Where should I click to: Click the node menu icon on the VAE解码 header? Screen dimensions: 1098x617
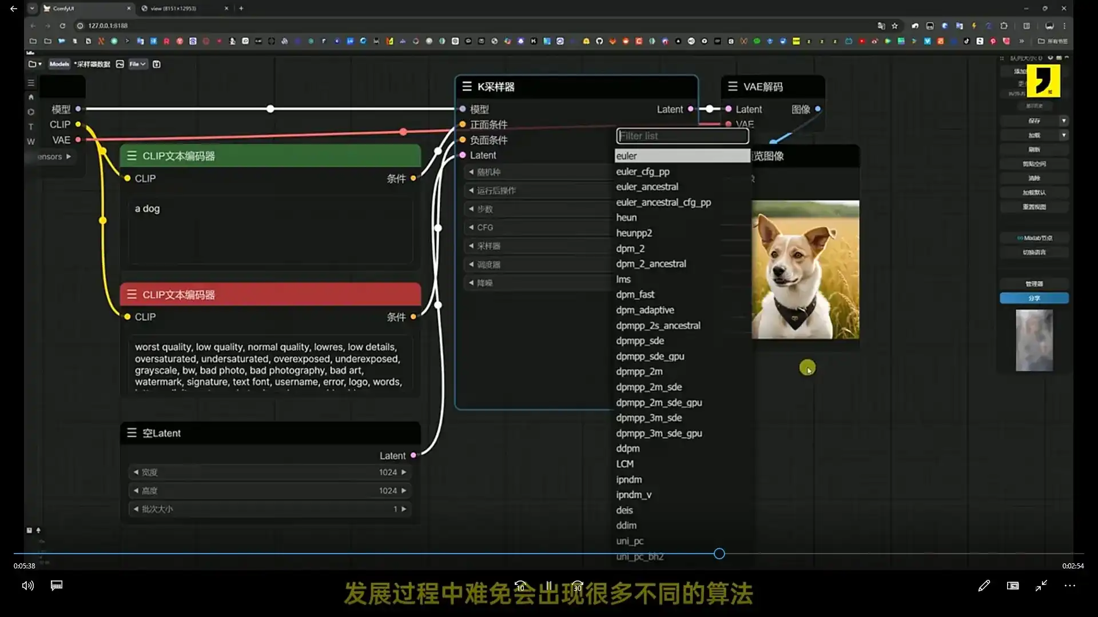[x=732, y=86]
